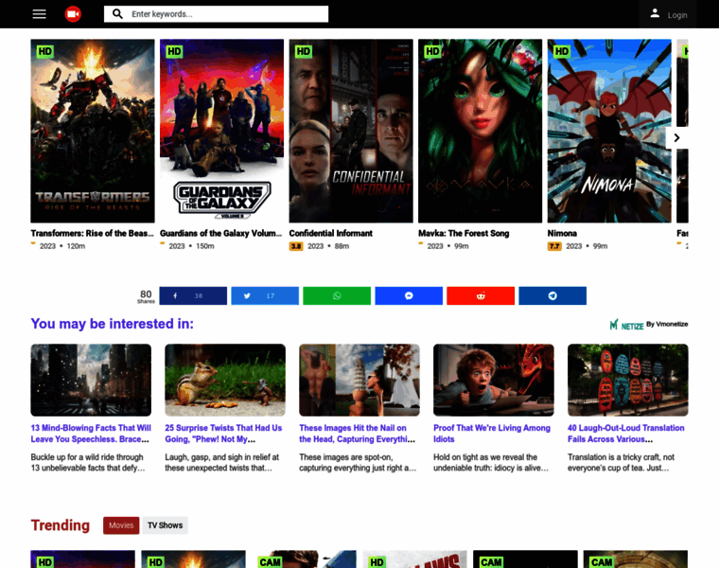The width and height of the screenshot is (719, 568).
Task: Click the Mavka: The Forest Song title
Action: click(x=464, y=233)
